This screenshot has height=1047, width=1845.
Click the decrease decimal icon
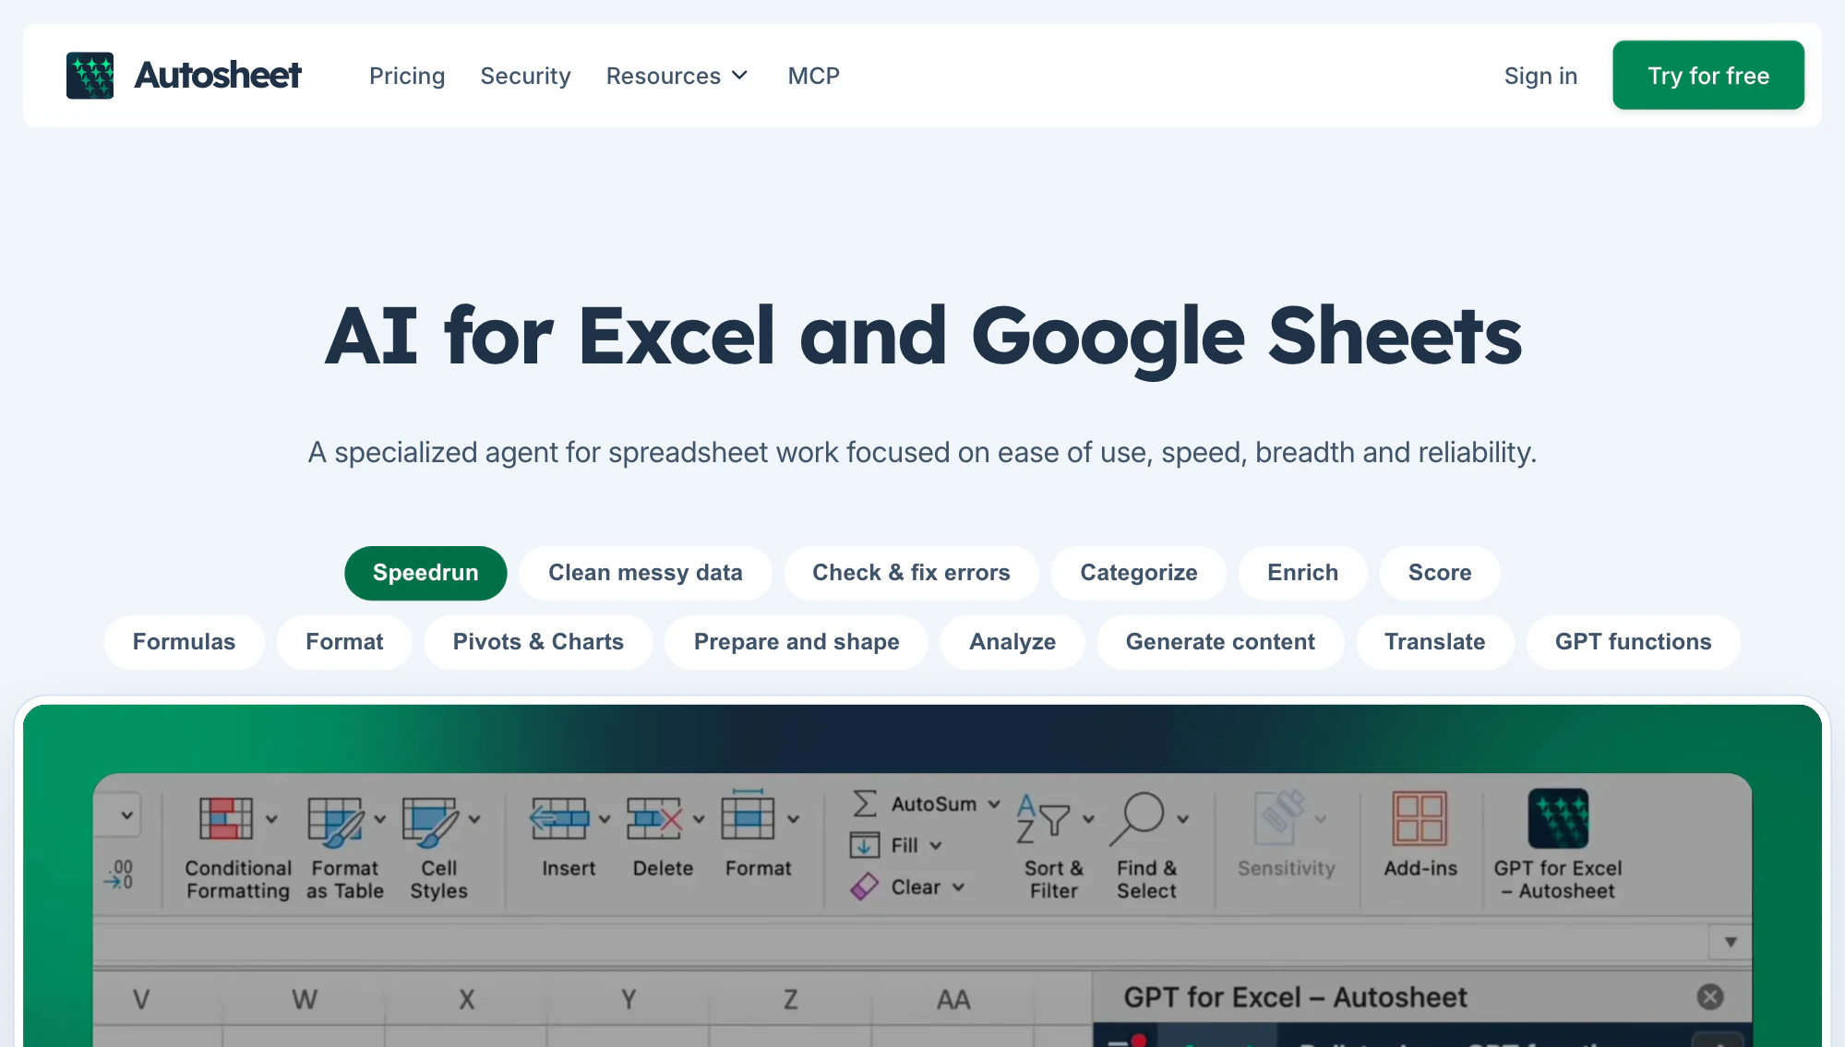(120, 874)
